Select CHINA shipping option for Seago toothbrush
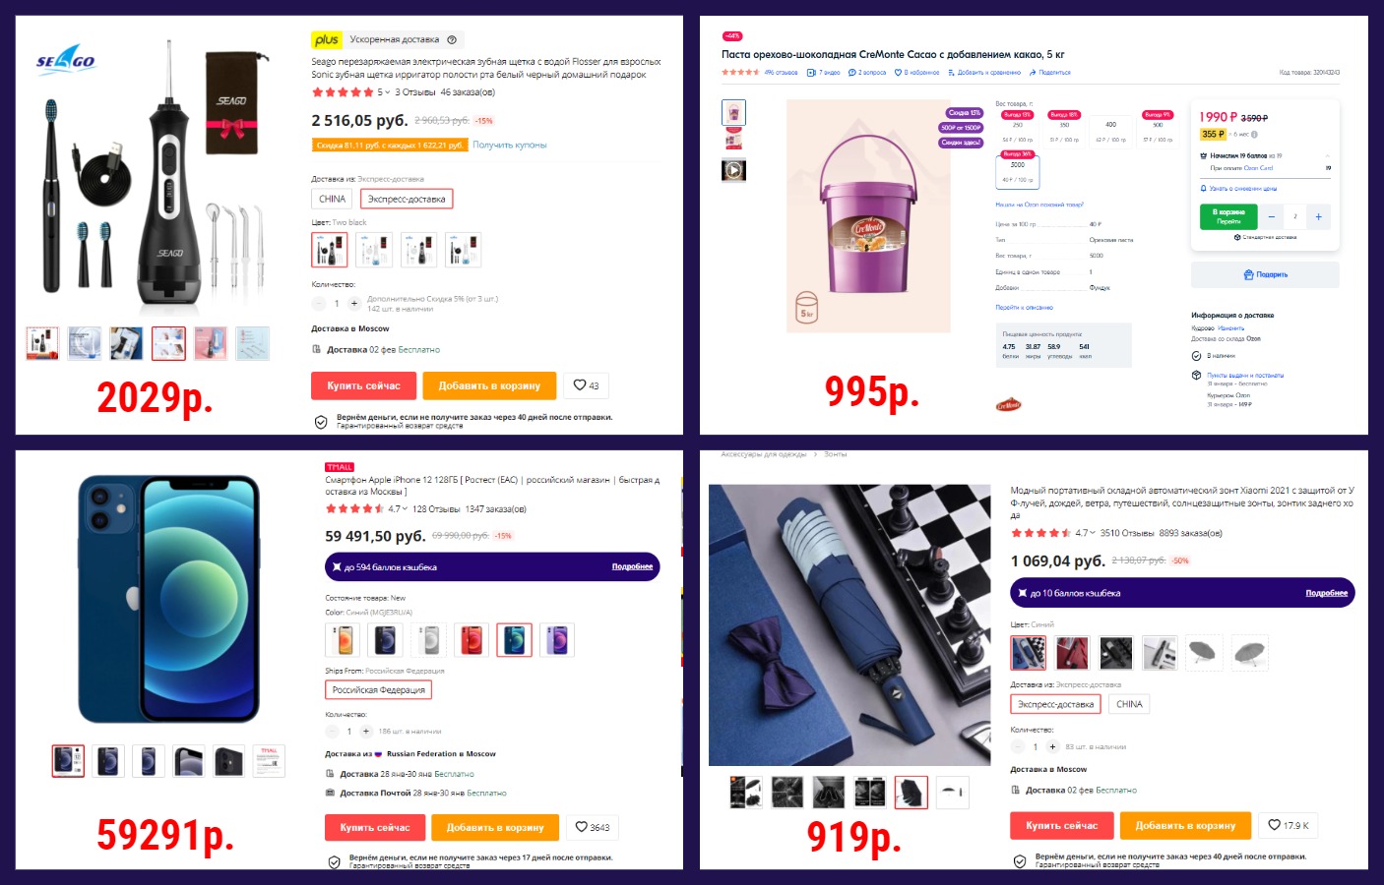1384x885 pixels. click(333, 199)
